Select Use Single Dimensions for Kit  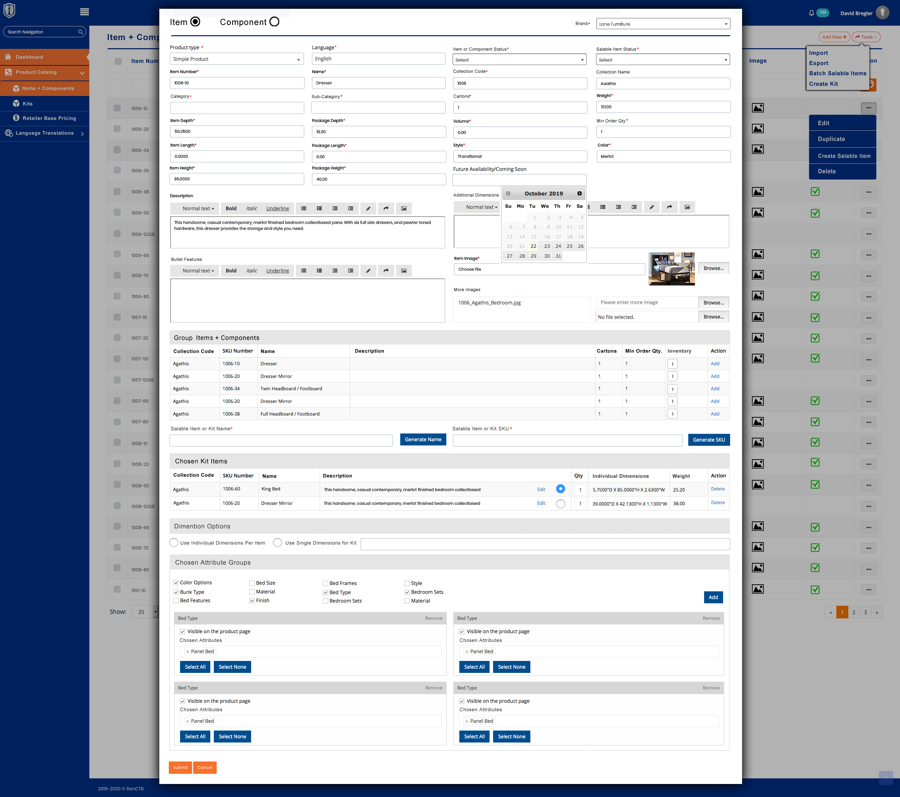[277, 542]
